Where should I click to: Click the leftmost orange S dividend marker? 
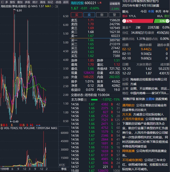(x=1, y=125)
